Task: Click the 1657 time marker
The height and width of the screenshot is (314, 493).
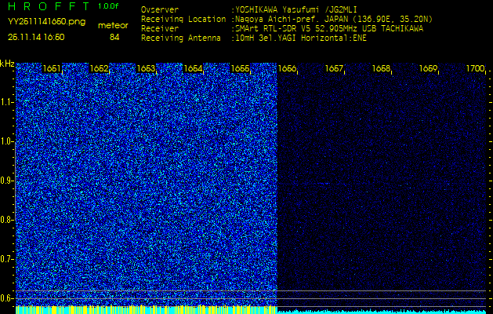Action: pyautogui.click(x=334, y=68)
